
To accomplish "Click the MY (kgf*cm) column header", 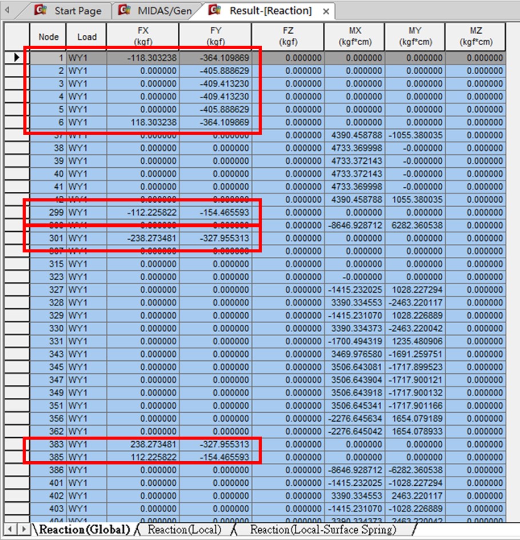I will click(415, 37).
